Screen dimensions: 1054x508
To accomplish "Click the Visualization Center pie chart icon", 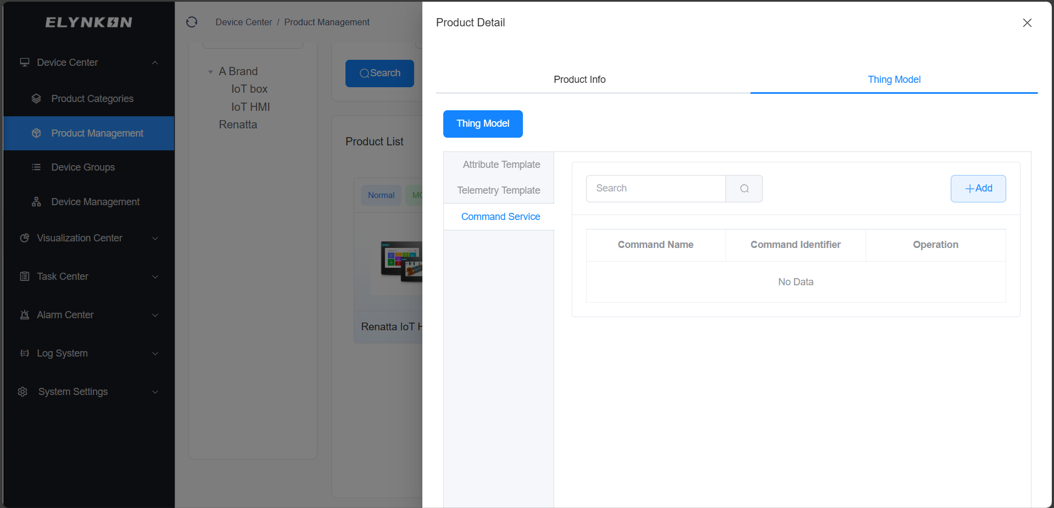I will click(x=25, y=238).
